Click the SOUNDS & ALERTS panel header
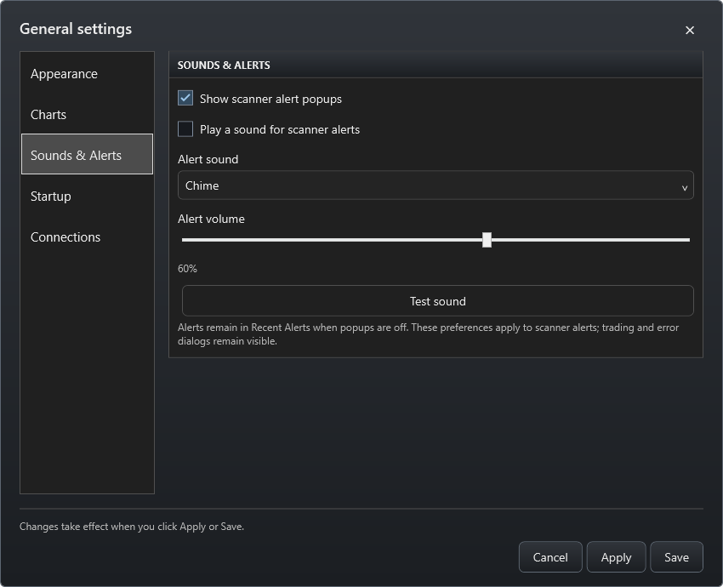 point(436,65)
